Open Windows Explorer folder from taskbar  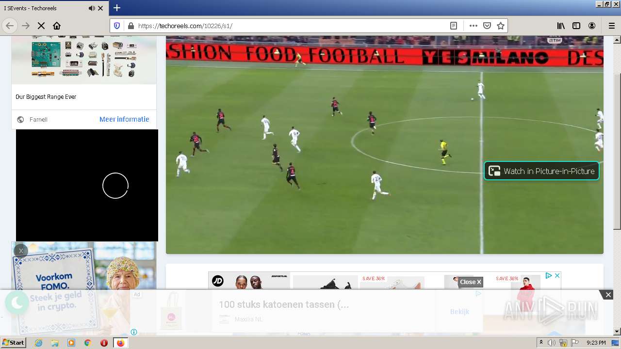point(55,343)
